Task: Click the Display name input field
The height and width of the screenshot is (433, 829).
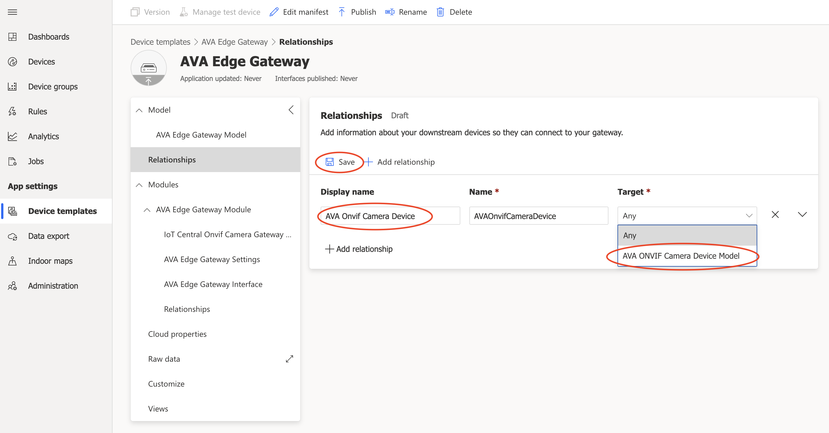Action: [390, 216]
